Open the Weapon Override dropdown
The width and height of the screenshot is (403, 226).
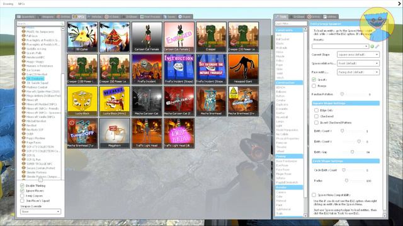tap(40, 212)
